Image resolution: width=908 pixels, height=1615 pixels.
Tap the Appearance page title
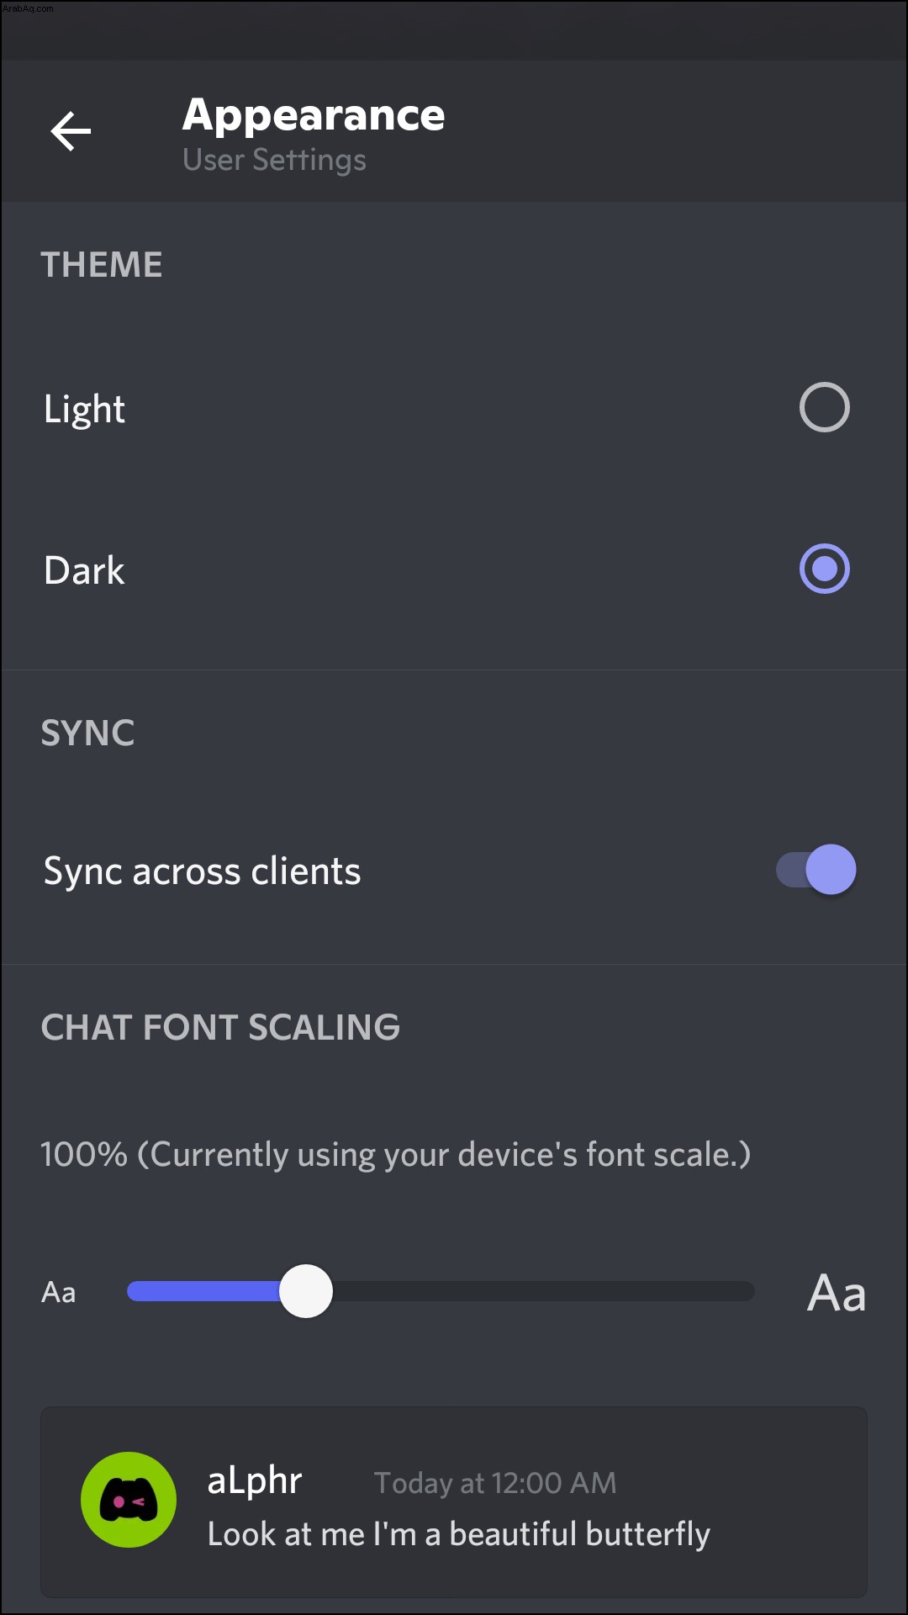(314, 115)
